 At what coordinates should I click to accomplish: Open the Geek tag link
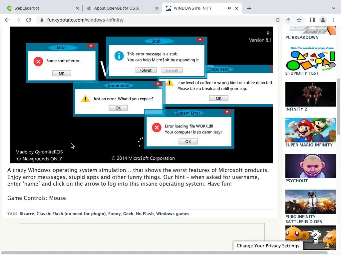[x=128, y=214]
